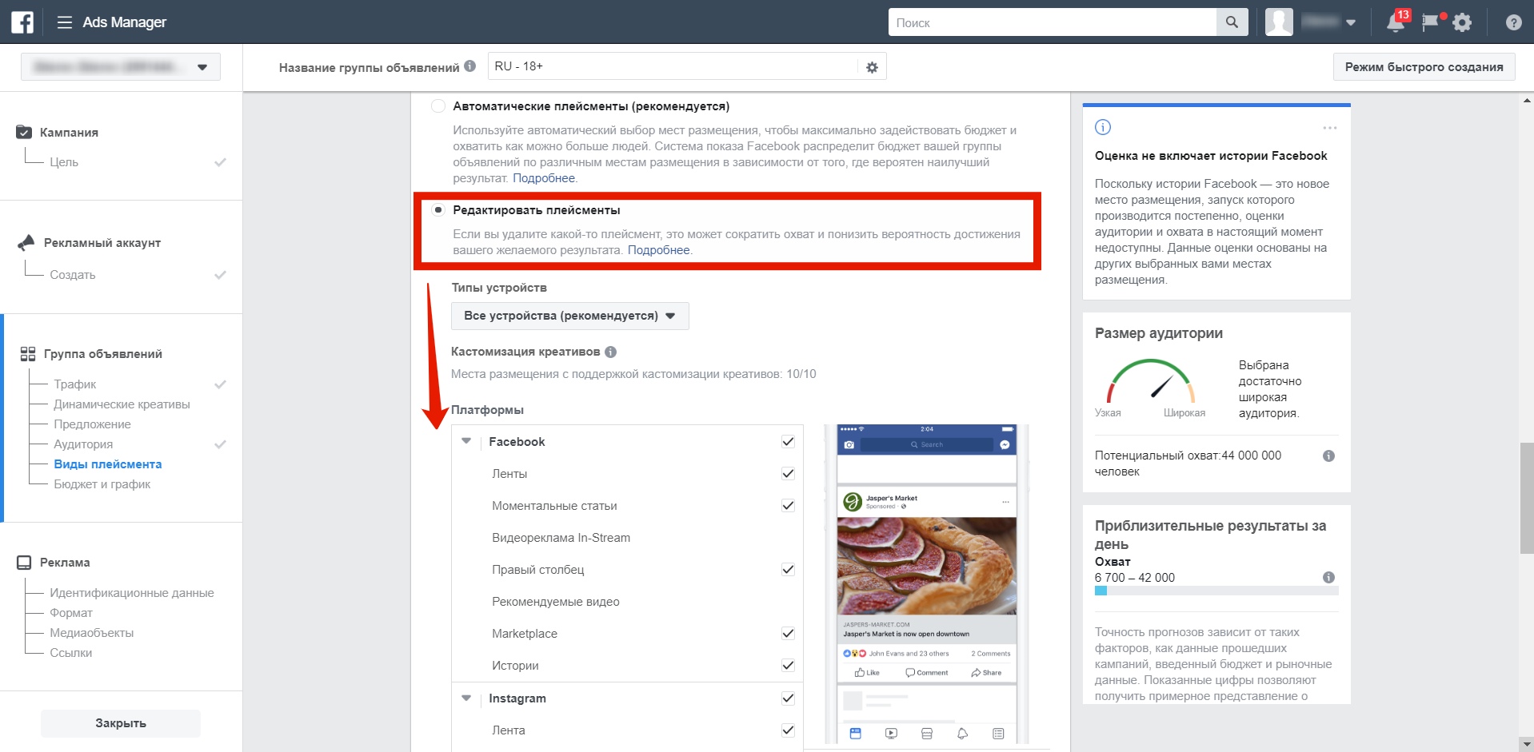This screenshot has height=752, width=1534.
Task: Open Аудитория section in sidebar
Action: pyautogui.click(x=83, y=444)
